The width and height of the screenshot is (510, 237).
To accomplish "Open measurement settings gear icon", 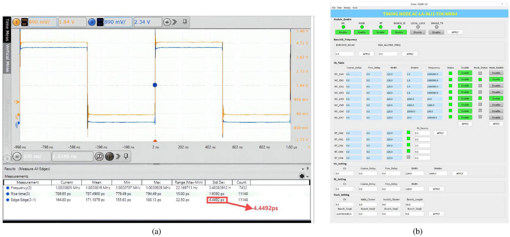I will (302, 176).
